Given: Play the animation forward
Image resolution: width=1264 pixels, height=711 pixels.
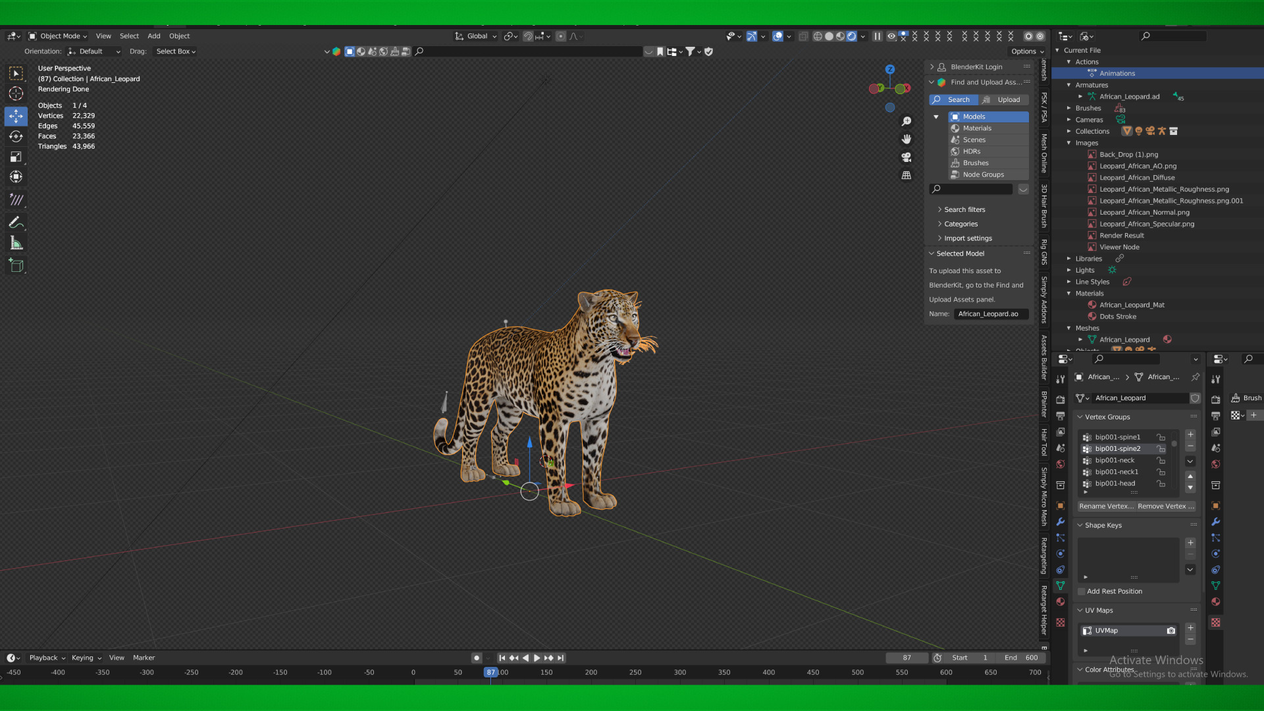Looking at the screenshot, I should pyautogui.click(x=537, y=658).
